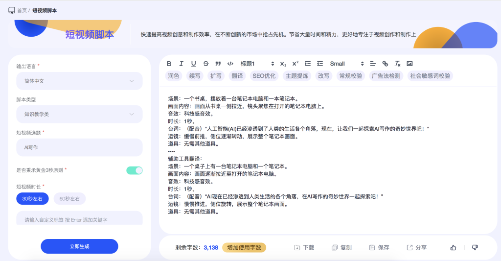Expand the 脚本类型 dropdown
The image size is (501, 261).
pos(79,114)
